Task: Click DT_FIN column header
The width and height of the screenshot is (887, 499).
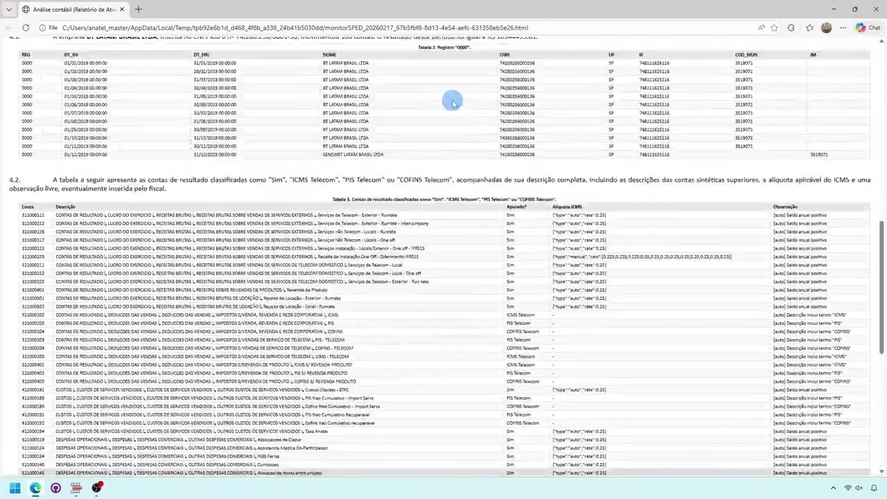Action: tap(201, 55)
